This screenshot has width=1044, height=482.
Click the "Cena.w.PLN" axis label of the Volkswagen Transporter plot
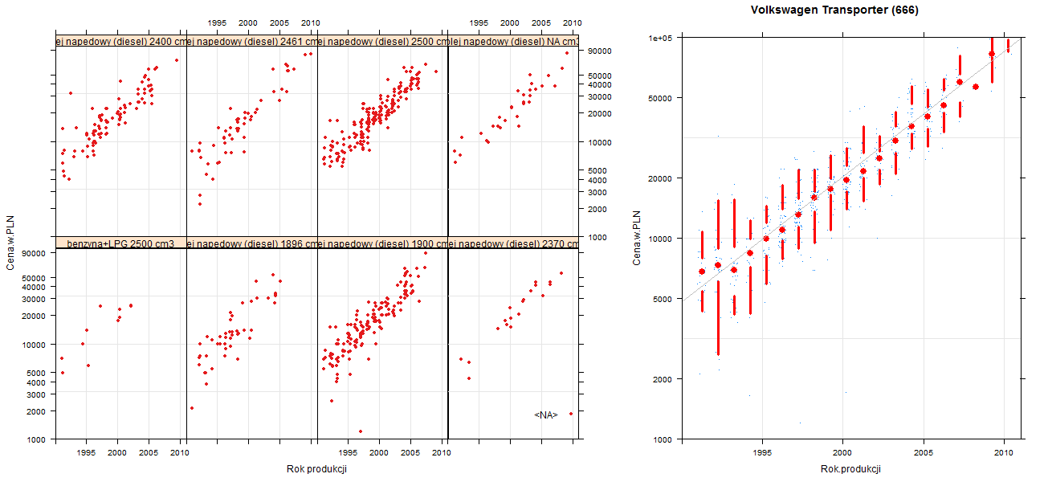(x=637, y=239)
